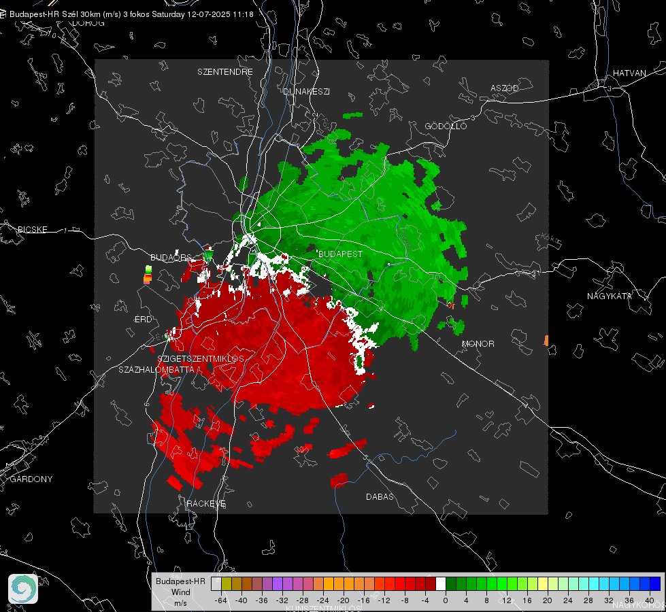Click the leftmost grey legend swatch
The height and width of the screenshot is (612, 666).
pos(216,583)
